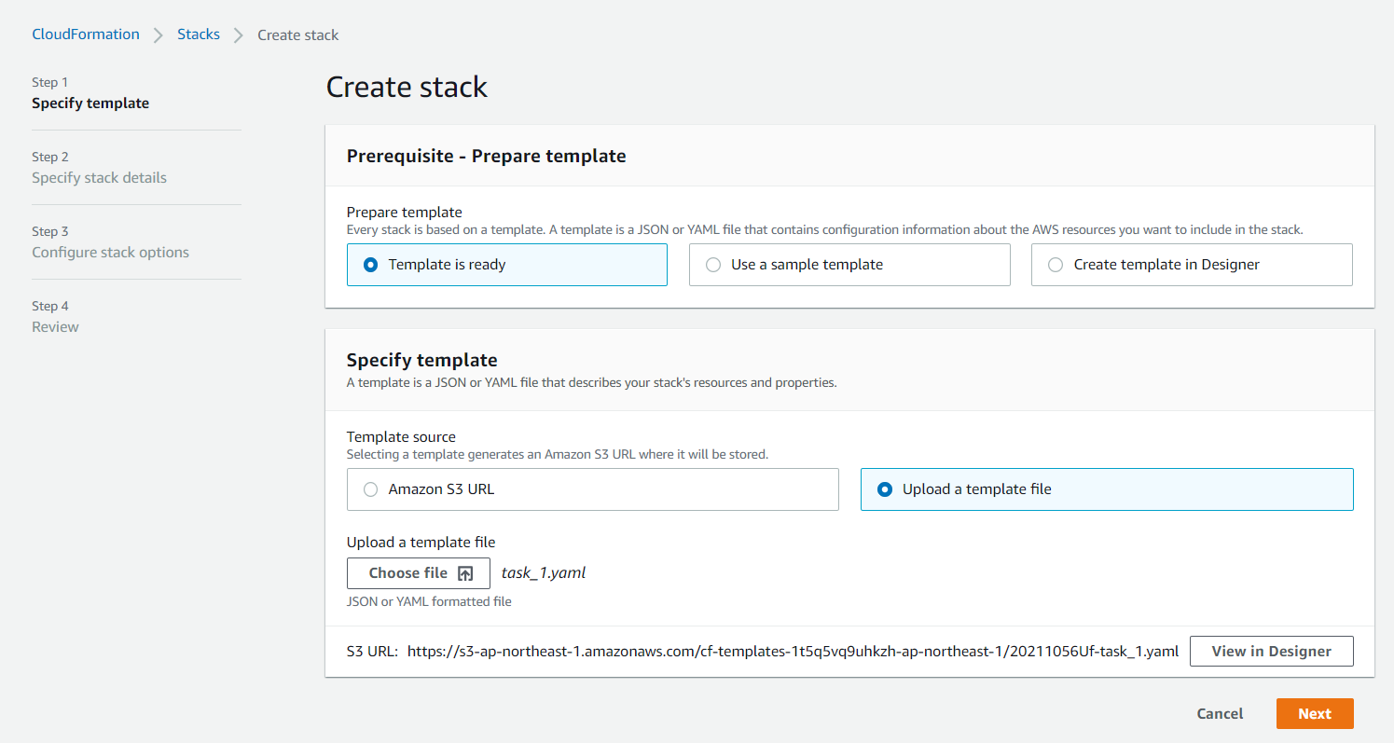Click the JSON or YAML formatted file hint
The height and width of the screenshot is (743, 1394).
[x=429, y=602]
